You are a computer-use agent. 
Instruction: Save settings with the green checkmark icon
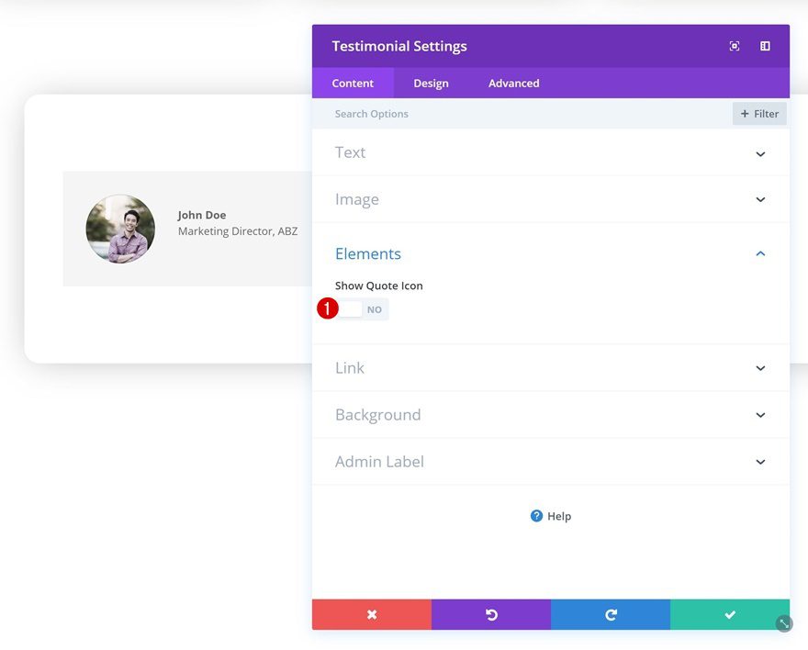[x=729, y=614]
